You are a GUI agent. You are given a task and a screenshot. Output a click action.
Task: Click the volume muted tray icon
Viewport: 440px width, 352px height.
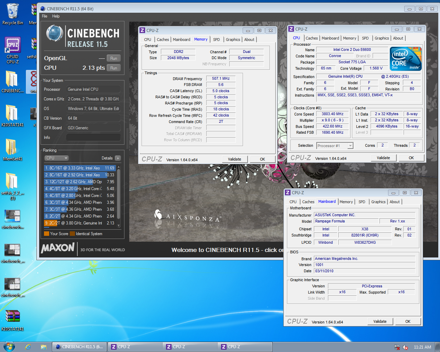click(405, 347)
